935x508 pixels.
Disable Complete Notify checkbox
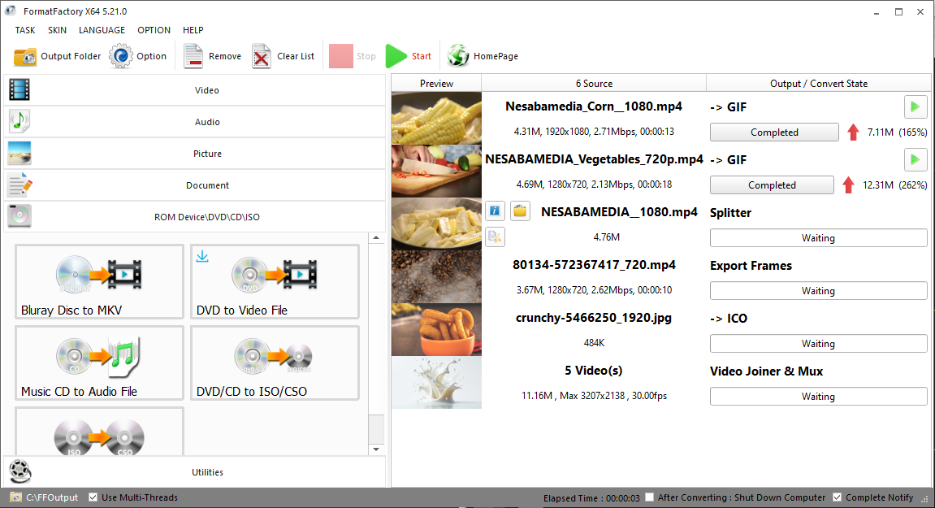click(x=838, y=497)
